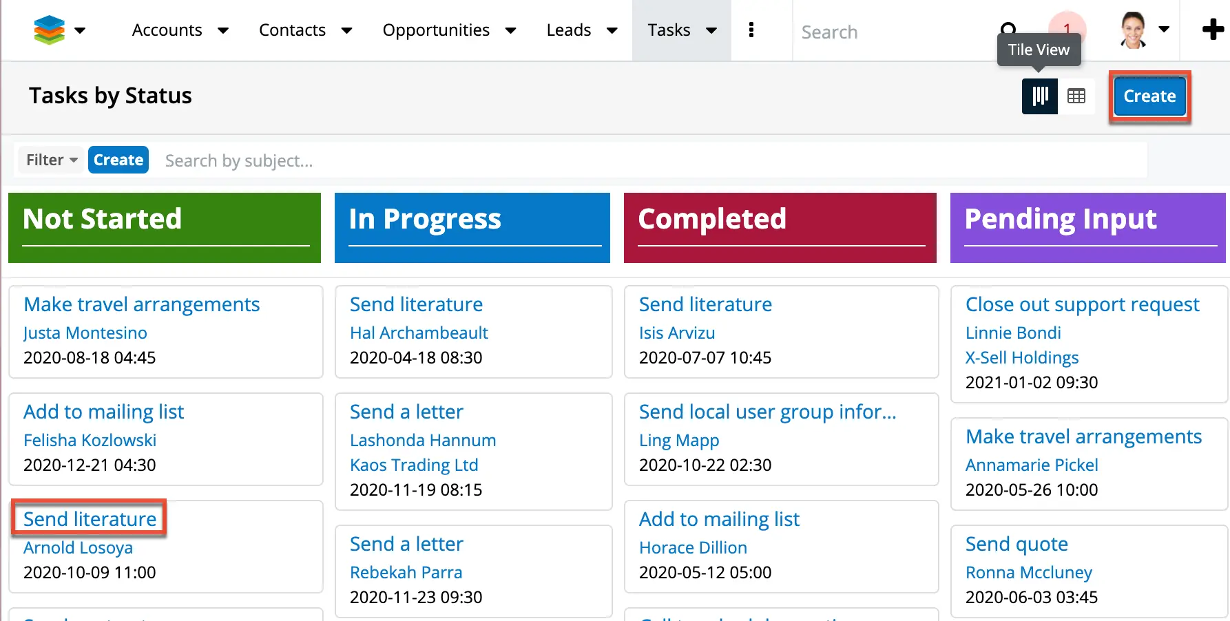Click the blue Create button in header
1230x621 pixels.
click(1149, 96)
